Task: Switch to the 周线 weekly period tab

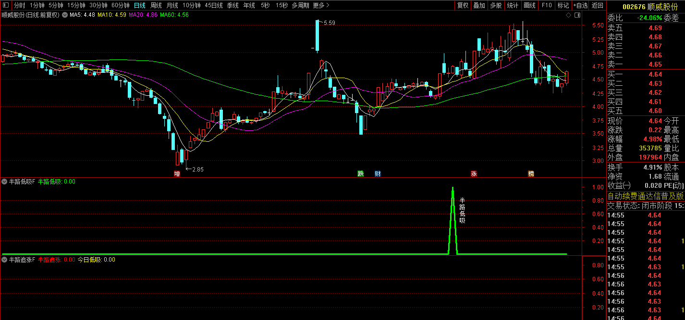Action: point(156,5)
